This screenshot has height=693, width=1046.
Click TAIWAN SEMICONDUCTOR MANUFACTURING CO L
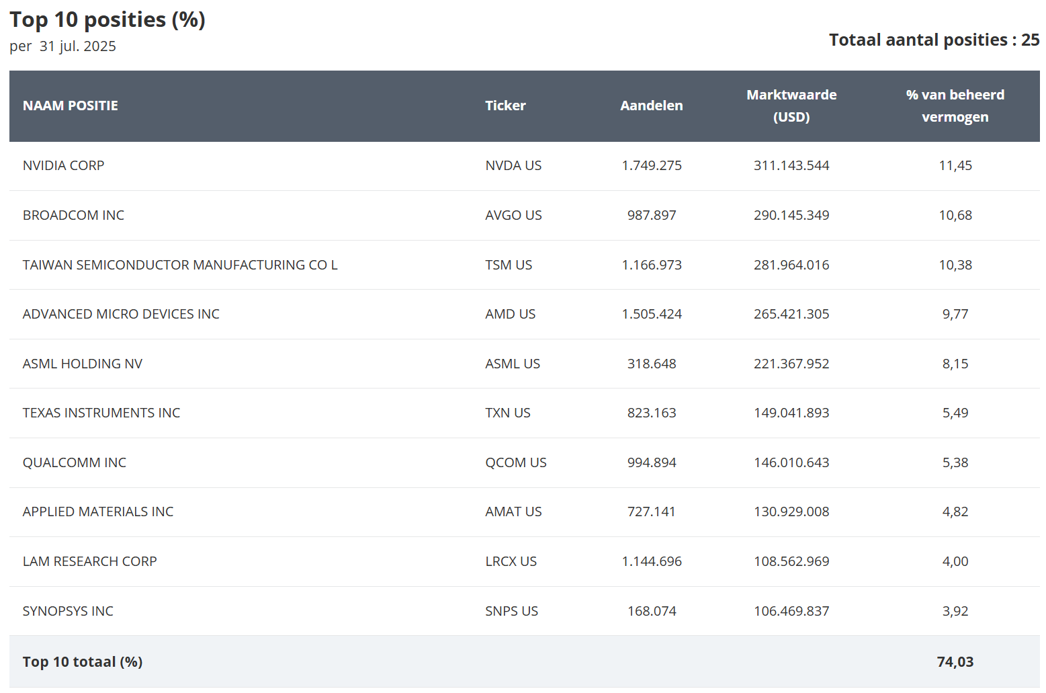(x=180, y=265)
